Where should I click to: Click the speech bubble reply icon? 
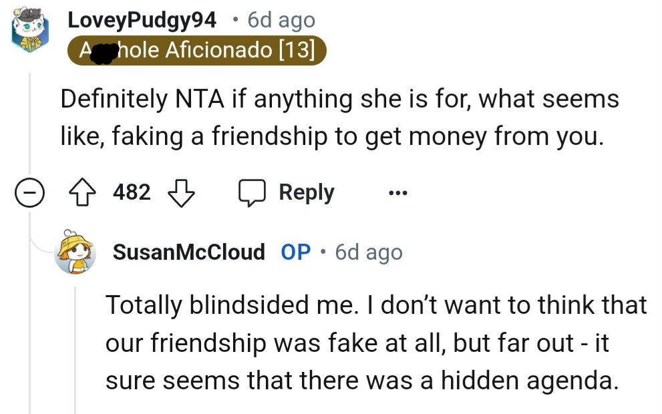pyautogui.click(x=253, y=193)
